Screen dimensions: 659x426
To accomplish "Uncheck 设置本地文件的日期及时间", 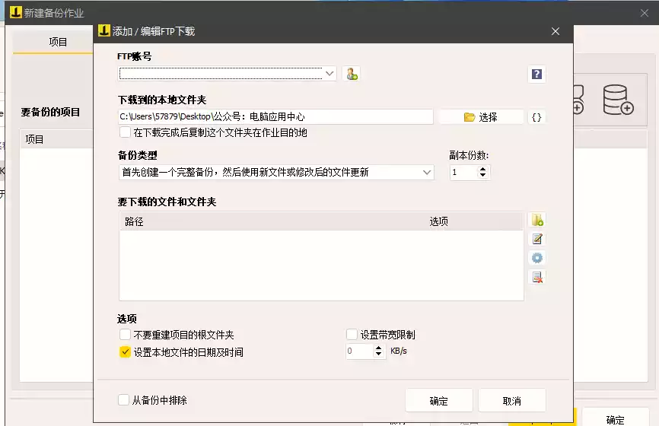I will pyautogui.click(x=125, y=352).
